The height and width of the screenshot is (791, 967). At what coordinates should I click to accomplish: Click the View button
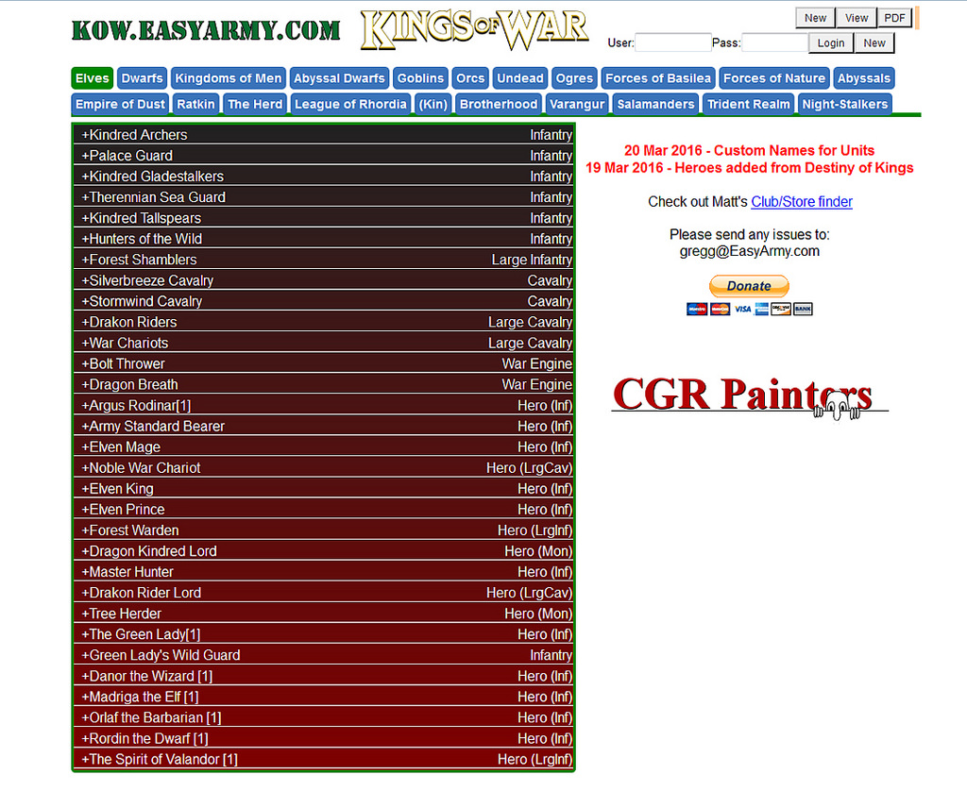pos(857,18)
